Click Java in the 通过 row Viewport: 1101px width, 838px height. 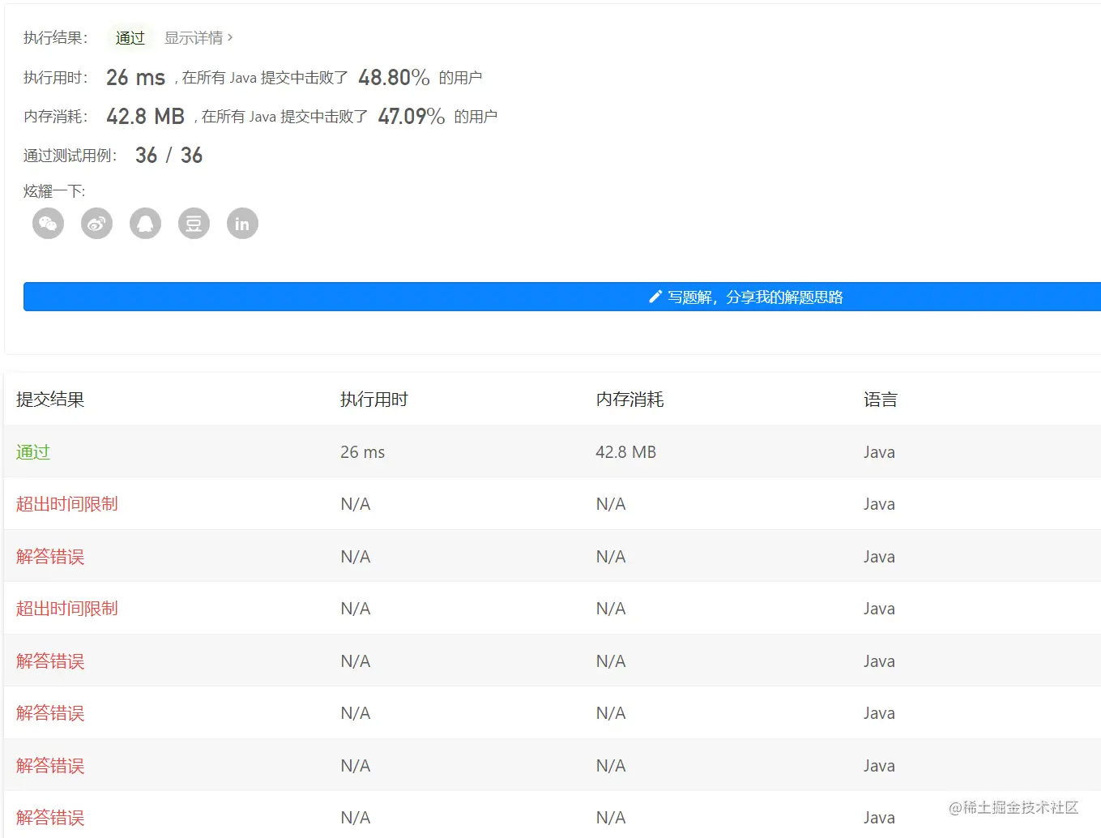879,452
